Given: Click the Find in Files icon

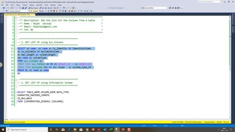Looking at the screenshot, I should point(143,8).
